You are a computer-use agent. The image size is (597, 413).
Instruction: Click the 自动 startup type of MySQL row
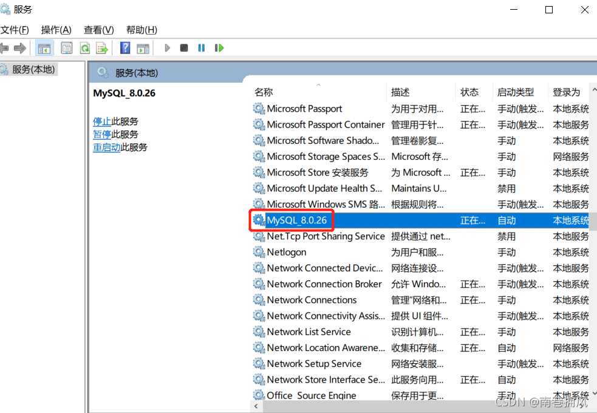[507, 220]
